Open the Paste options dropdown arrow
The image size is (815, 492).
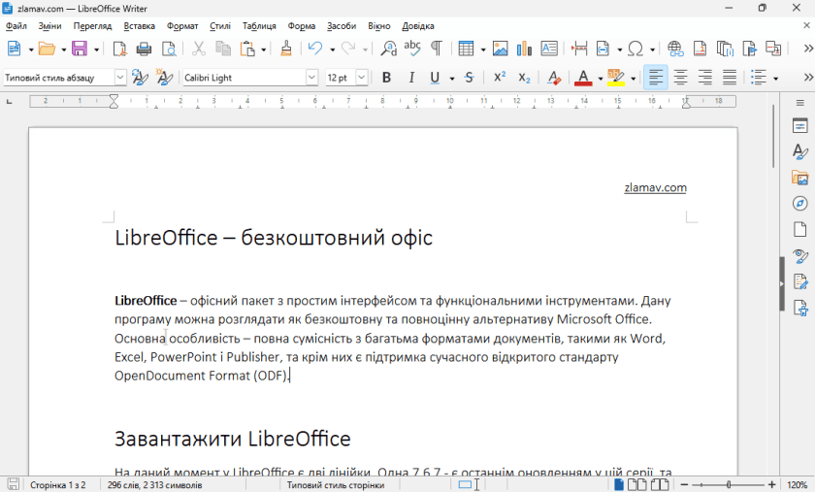264,49
